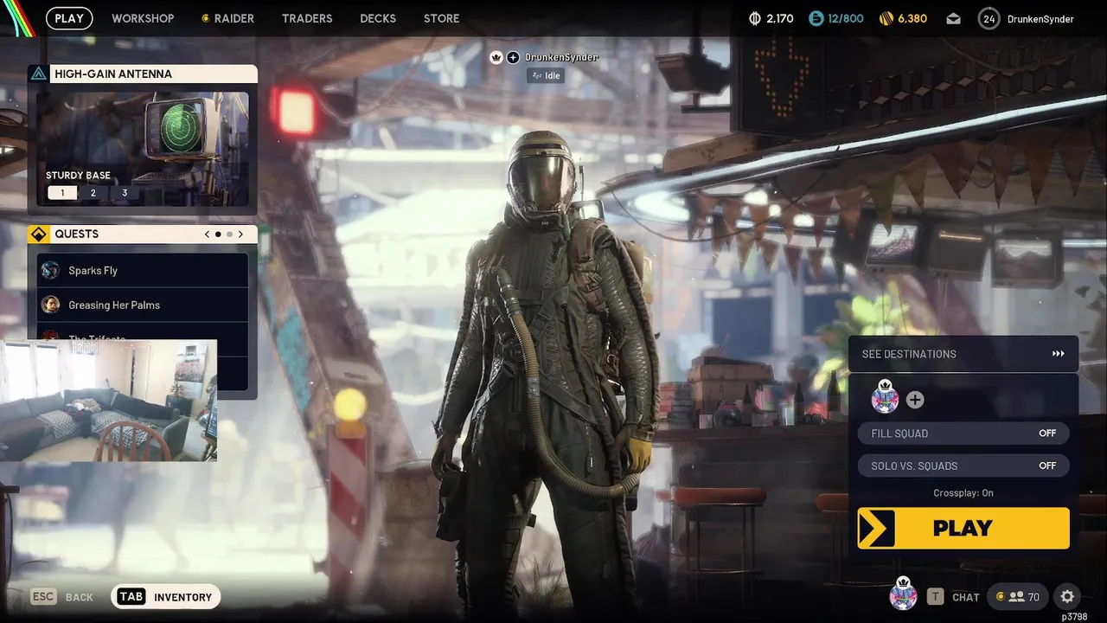The width and height of the screenshot is (1107, 623).
Task: Open the level 24 player badge
Action: (989, 18)
